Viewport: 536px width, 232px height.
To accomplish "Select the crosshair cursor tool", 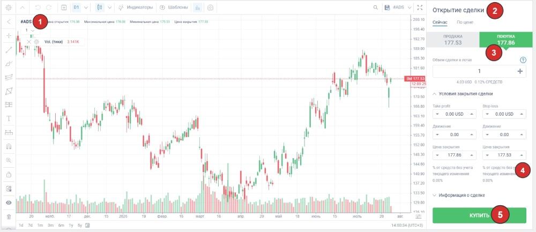I will tap(9, 35).
